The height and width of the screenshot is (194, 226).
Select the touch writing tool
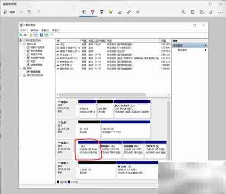coord(84,12)
